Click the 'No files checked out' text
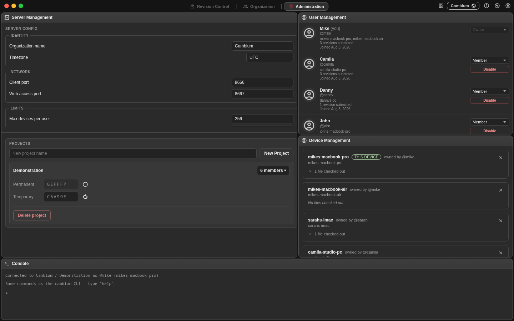 [x=326, y=203]
